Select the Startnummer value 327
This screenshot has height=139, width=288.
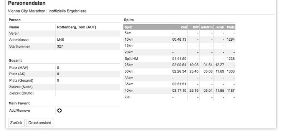[60, 46]
